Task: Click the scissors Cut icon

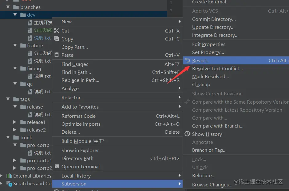Action: coord(57,31)
